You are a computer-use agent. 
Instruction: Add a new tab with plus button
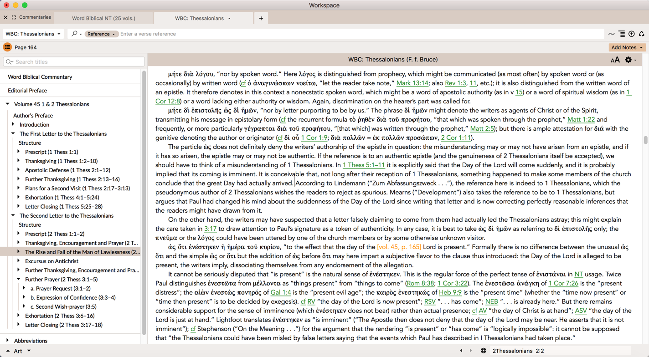pyautogui.click(x=261, y=18)
